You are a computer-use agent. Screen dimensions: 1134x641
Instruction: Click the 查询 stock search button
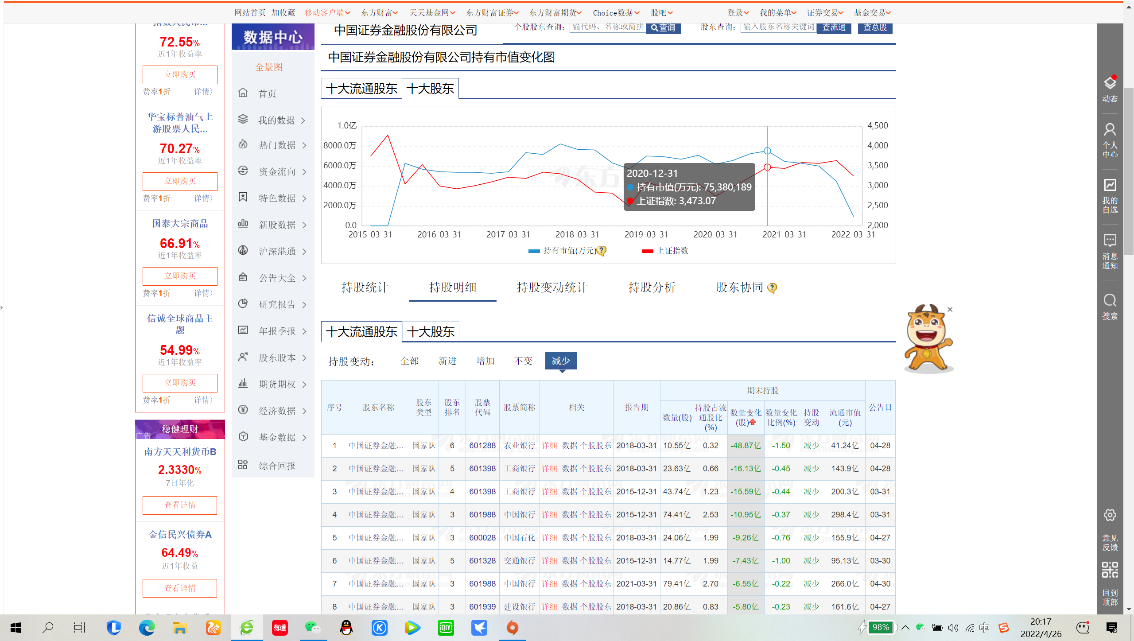click(663, 27)
